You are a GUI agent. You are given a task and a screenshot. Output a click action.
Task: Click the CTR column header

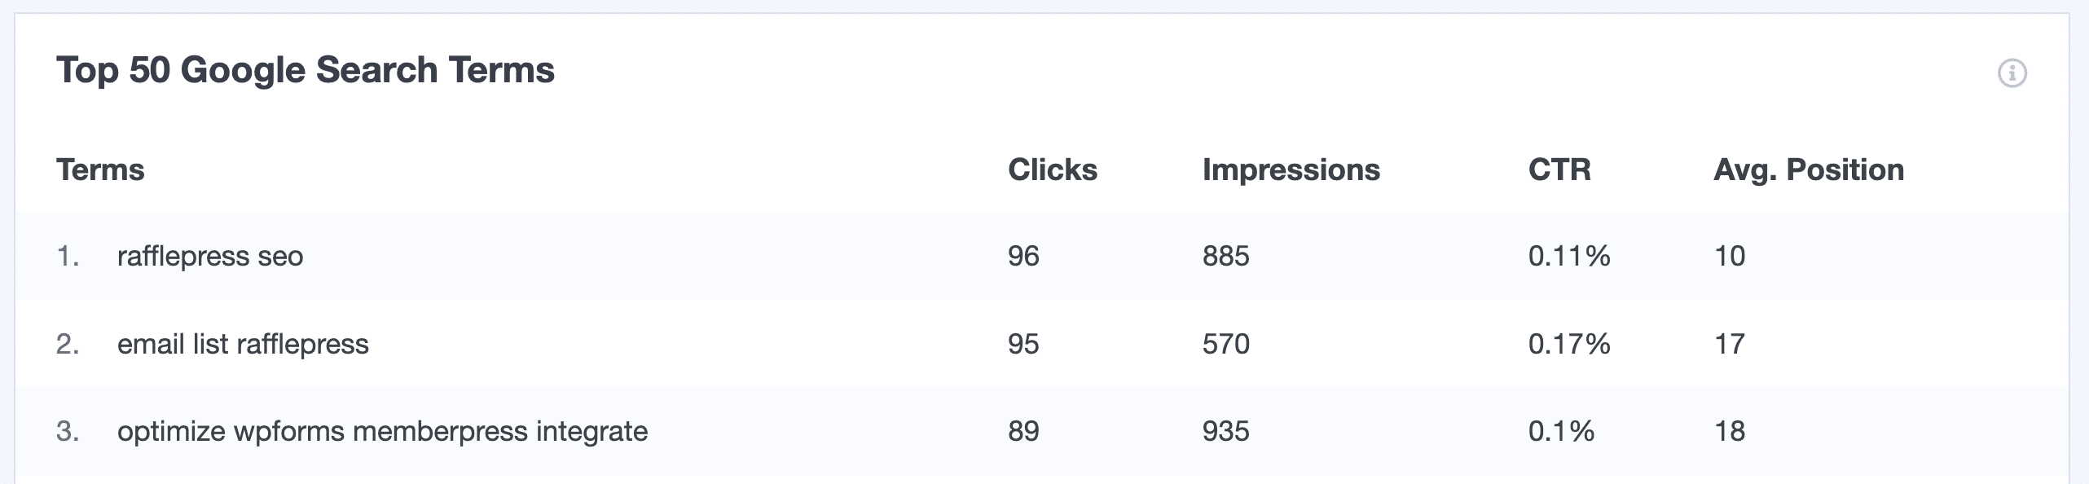(1559, 169)
